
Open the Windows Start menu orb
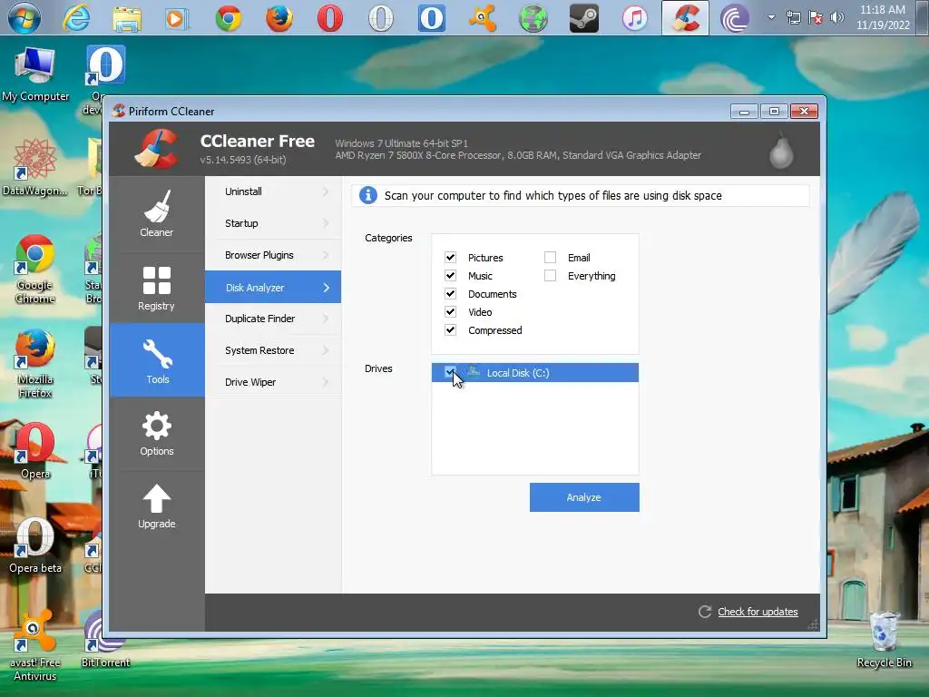(24, 18)
